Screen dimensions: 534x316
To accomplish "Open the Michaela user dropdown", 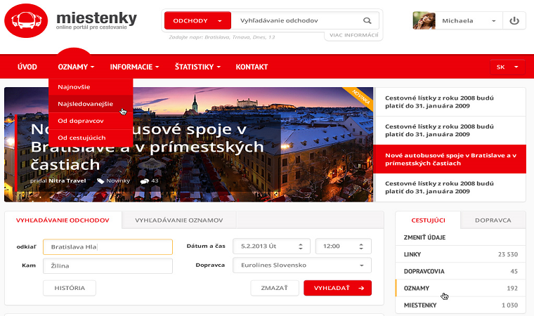I will (x=494, y=21).
